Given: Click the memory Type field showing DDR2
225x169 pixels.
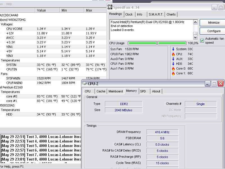Looking at the screenshot, I should 124,104.
